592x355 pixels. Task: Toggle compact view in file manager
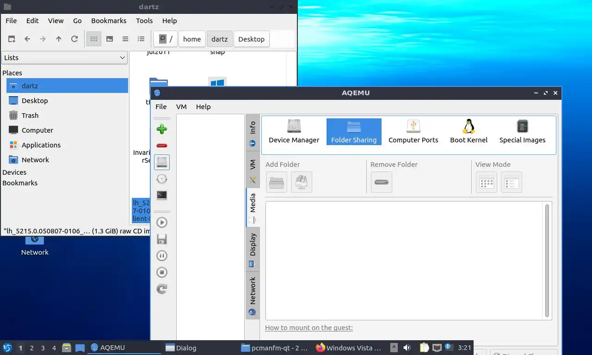pyautogui.click(x=125, y=39)
